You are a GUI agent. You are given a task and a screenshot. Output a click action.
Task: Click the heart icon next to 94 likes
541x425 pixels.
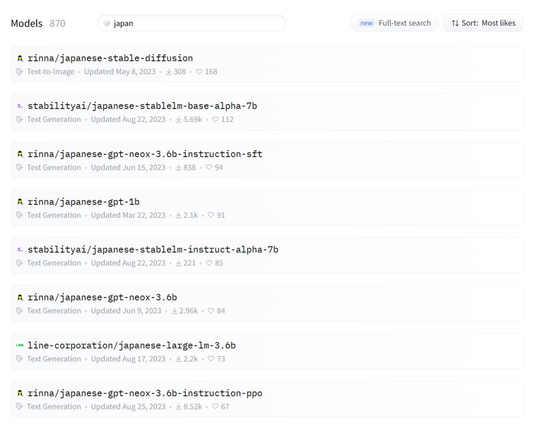coord(209,167)
